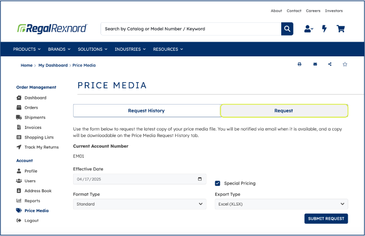
Task: Click the EM01 account number text
Action: [x=79, y=156]
